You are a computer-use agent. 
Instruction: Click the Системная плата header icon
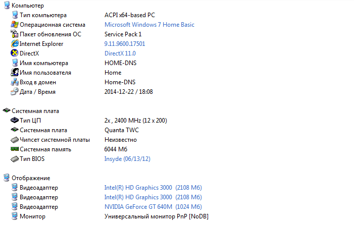6,110
